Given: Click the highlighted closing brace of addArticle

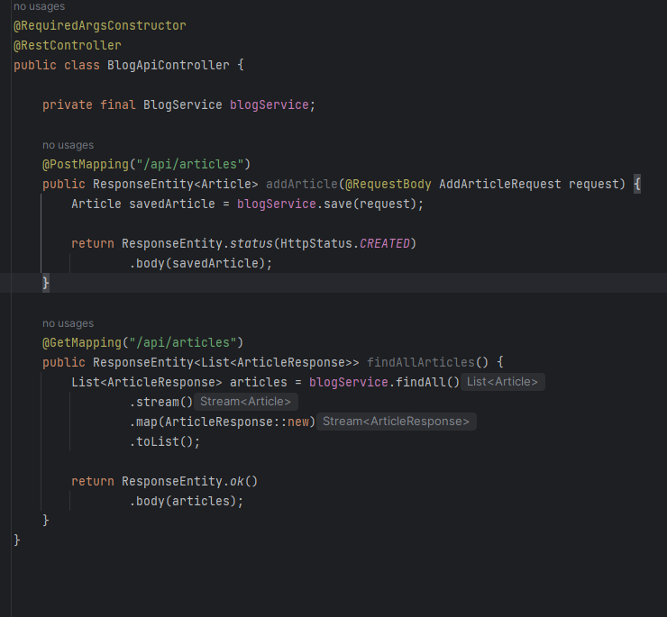Looking at the screenshot, I should coord(45,283).
